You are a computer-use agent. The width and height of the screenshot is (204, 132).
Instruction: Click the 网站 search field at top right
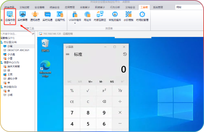(189, 7)
